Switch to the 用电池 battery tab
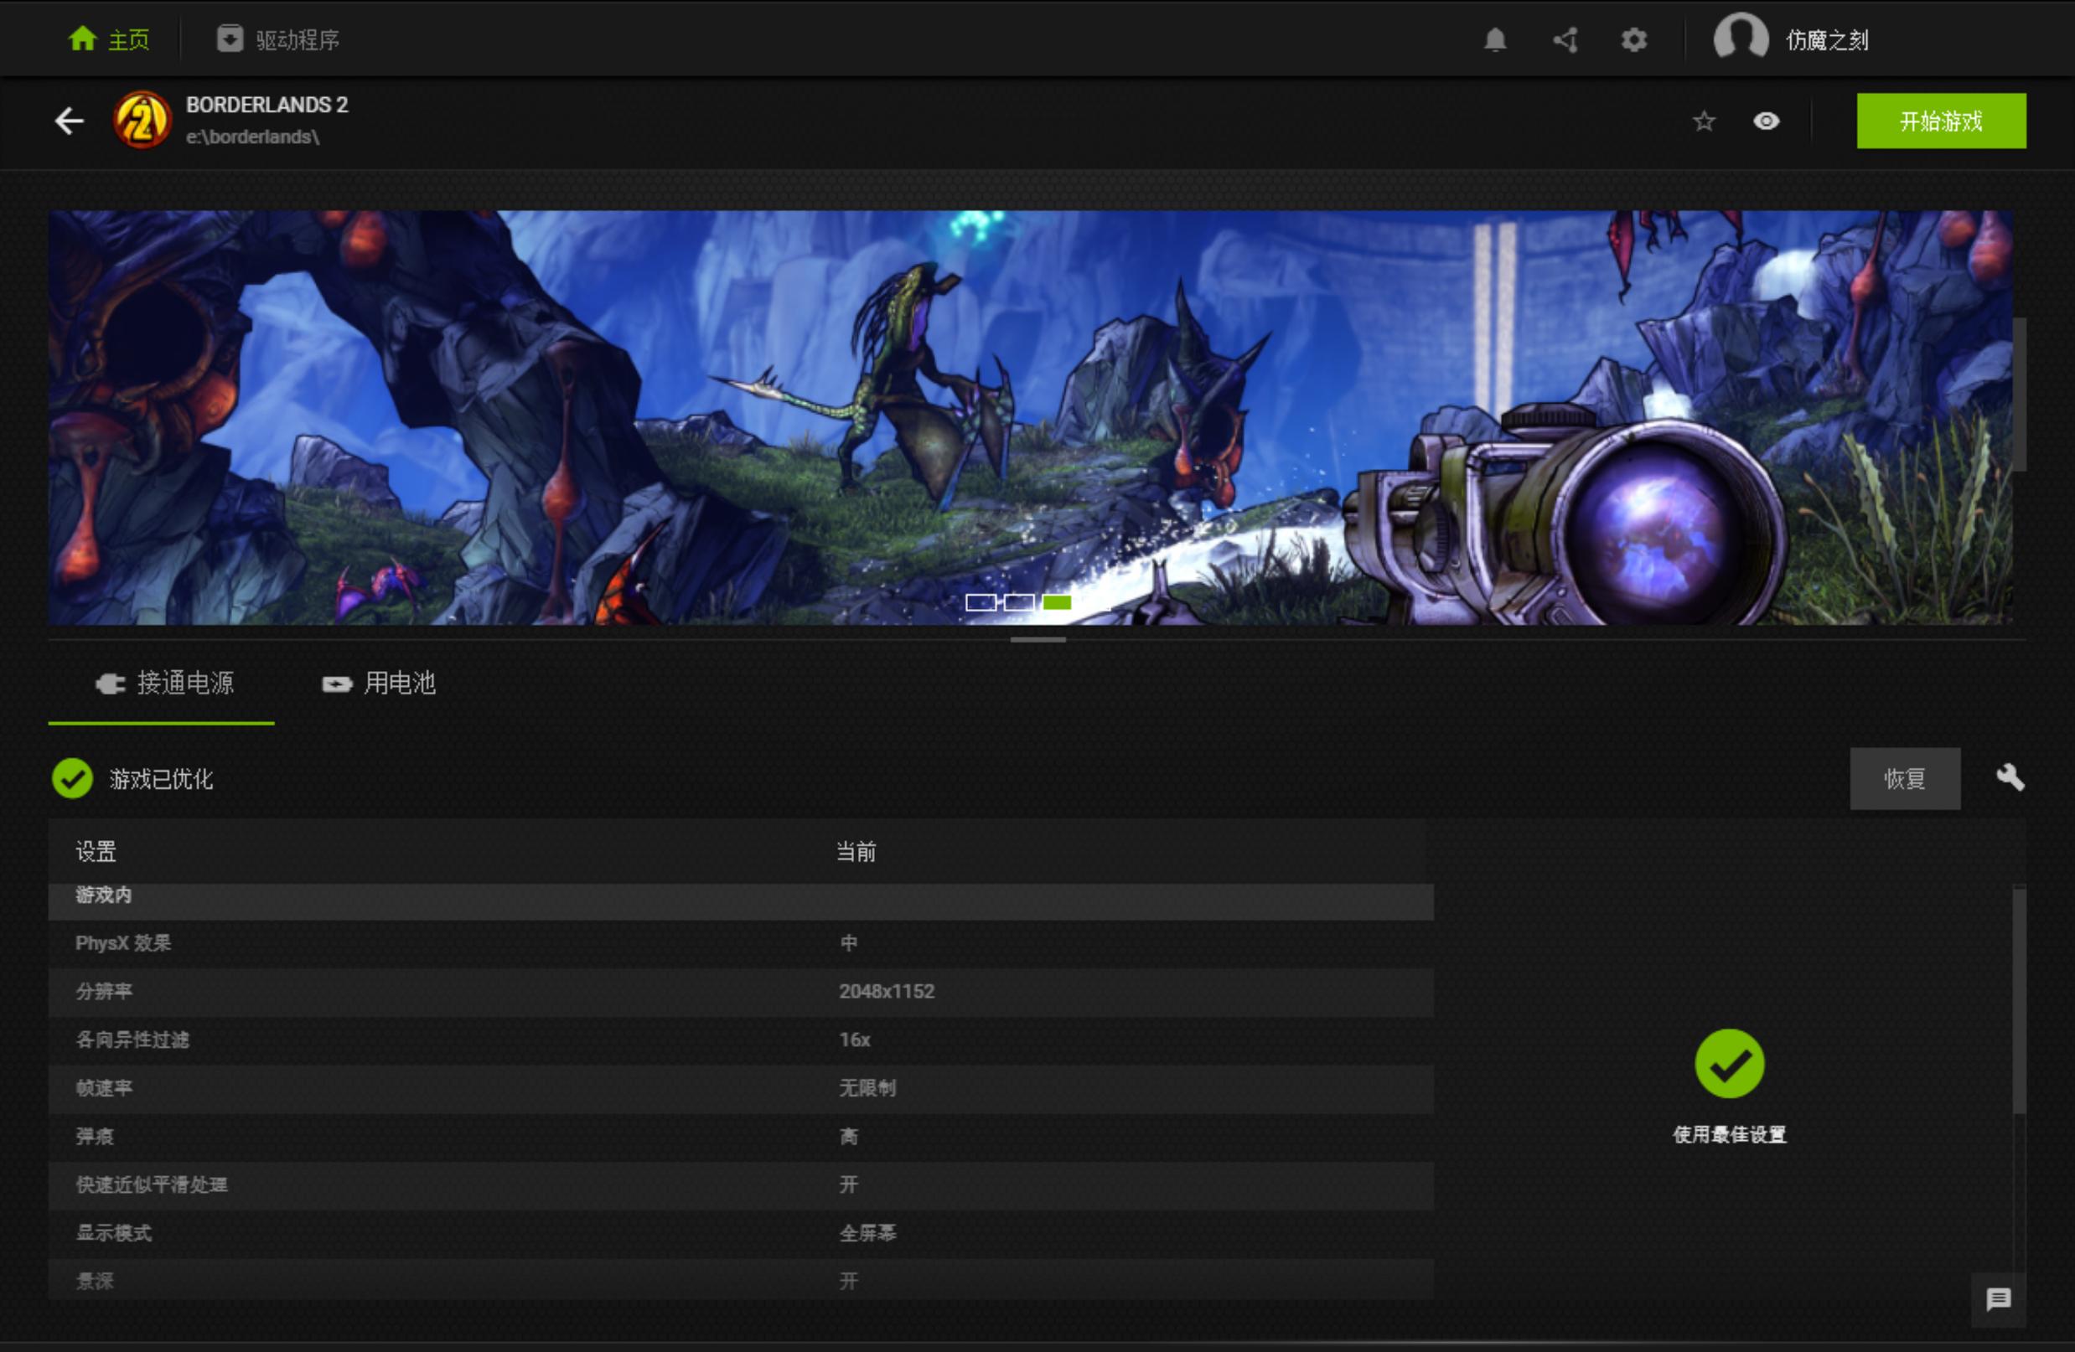 pyautogui.click(x=380, y=684)
